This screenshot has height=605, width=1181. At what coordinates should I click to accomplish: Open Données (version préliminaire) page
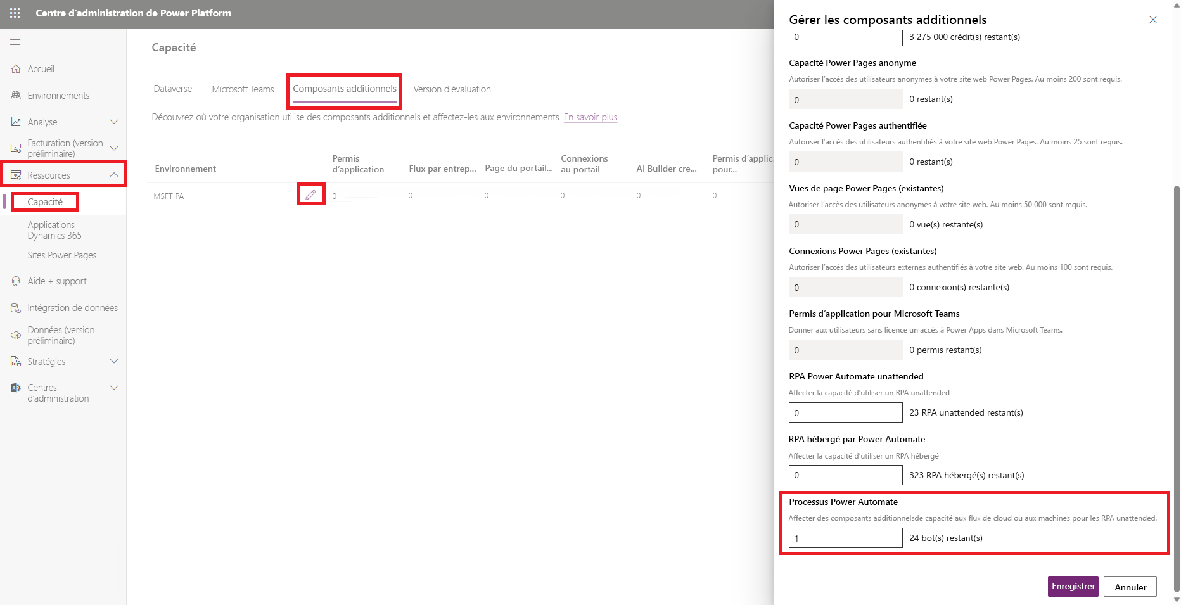[63, 335]
